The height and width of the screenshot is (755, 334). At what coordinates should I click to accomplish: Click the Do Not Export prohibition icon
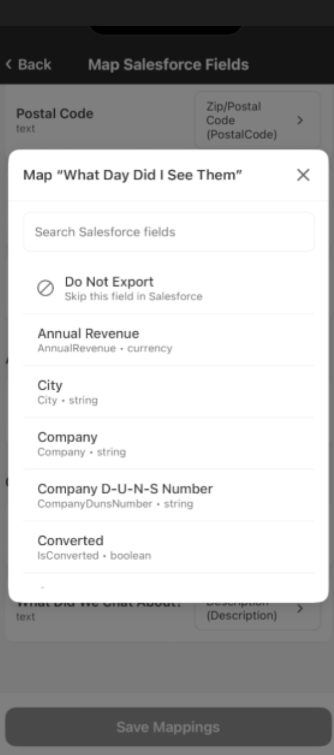pos(45,288)
